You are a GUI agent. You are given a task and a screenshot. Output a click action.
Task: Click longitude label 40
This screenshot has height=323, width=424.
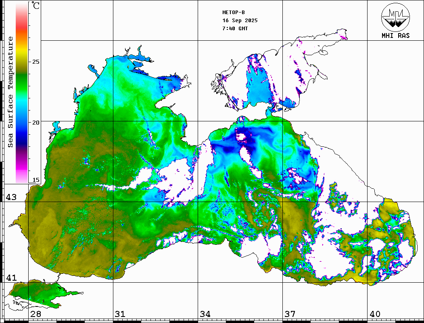tap(375, 314)
